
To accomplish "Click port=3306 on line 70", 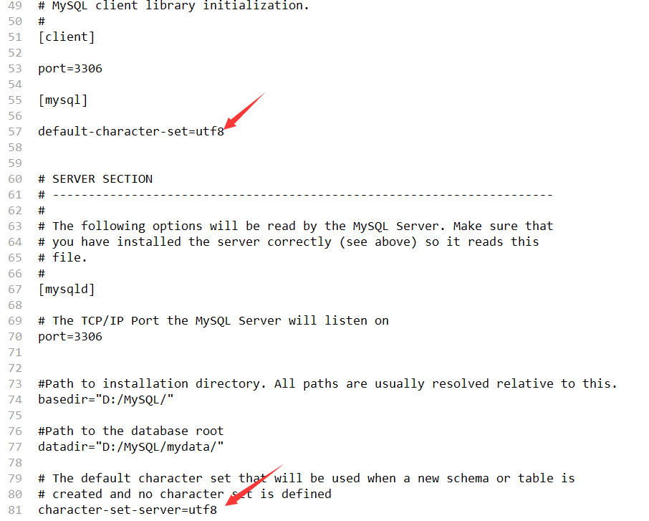I will [x=70, y=337].
